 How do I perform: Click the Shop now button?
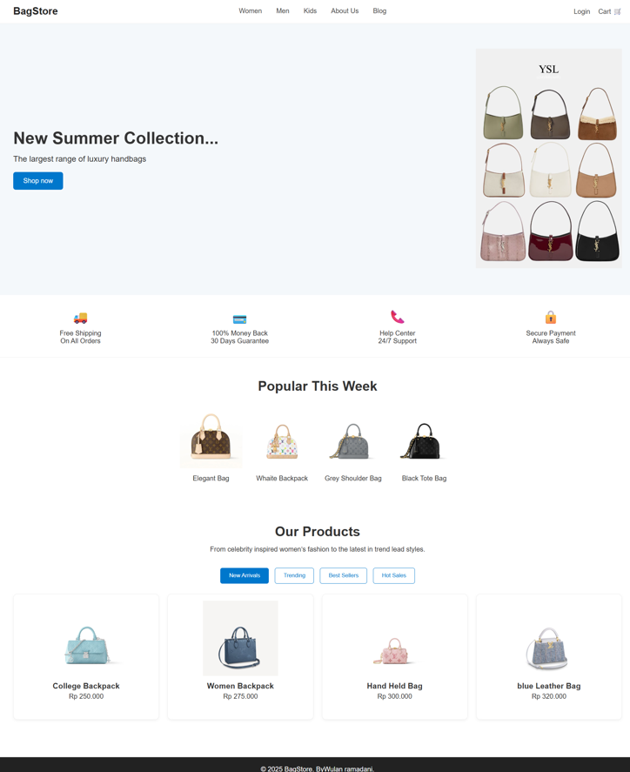point(38,181)
